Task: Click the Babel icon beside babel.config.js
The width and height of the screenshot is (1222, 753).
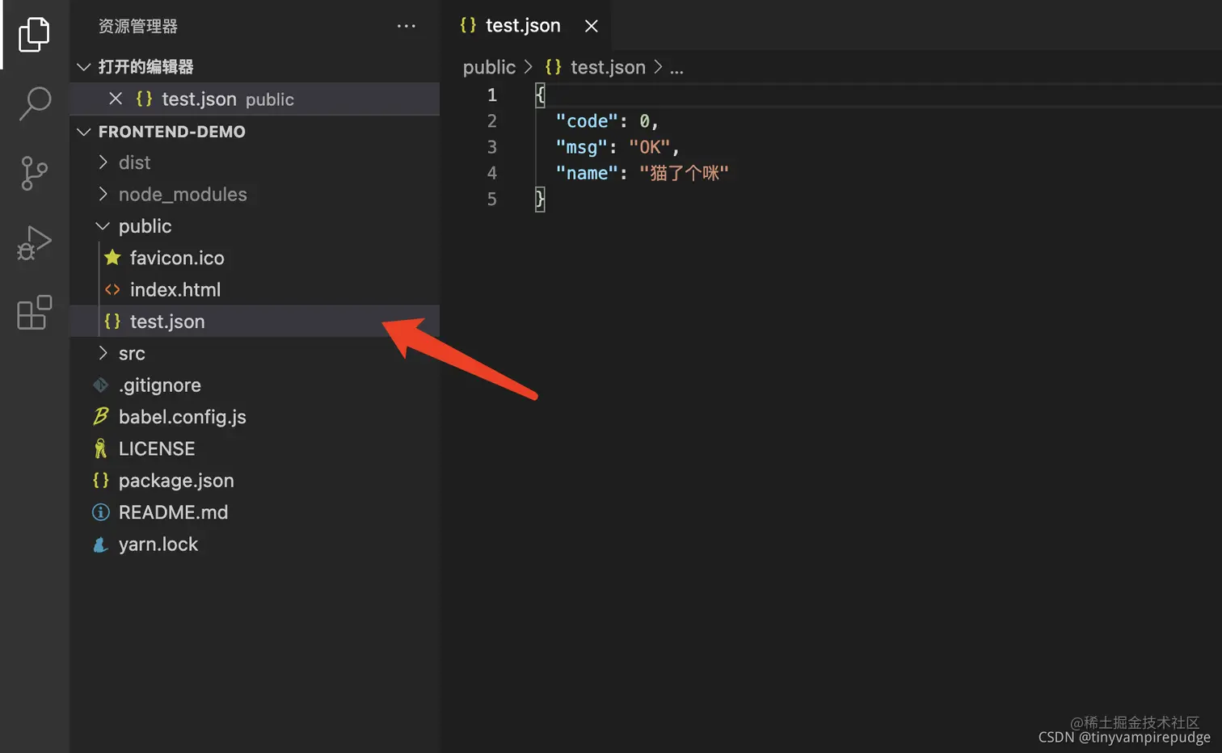Action: pyautogui.click(x=101, y=416)
